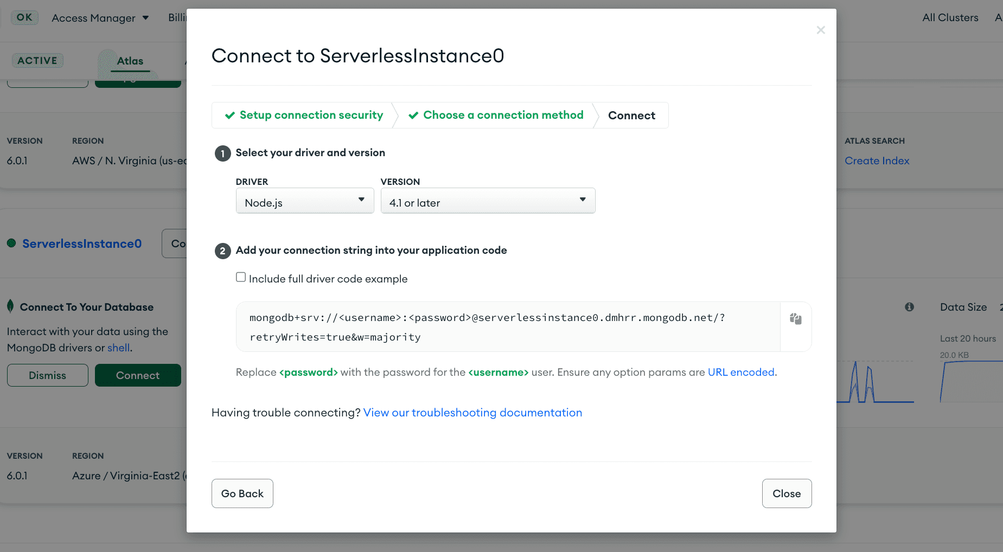Go to Choose a connection method step
Viewport: 1003px width, 552px height.
click(496, 115)
